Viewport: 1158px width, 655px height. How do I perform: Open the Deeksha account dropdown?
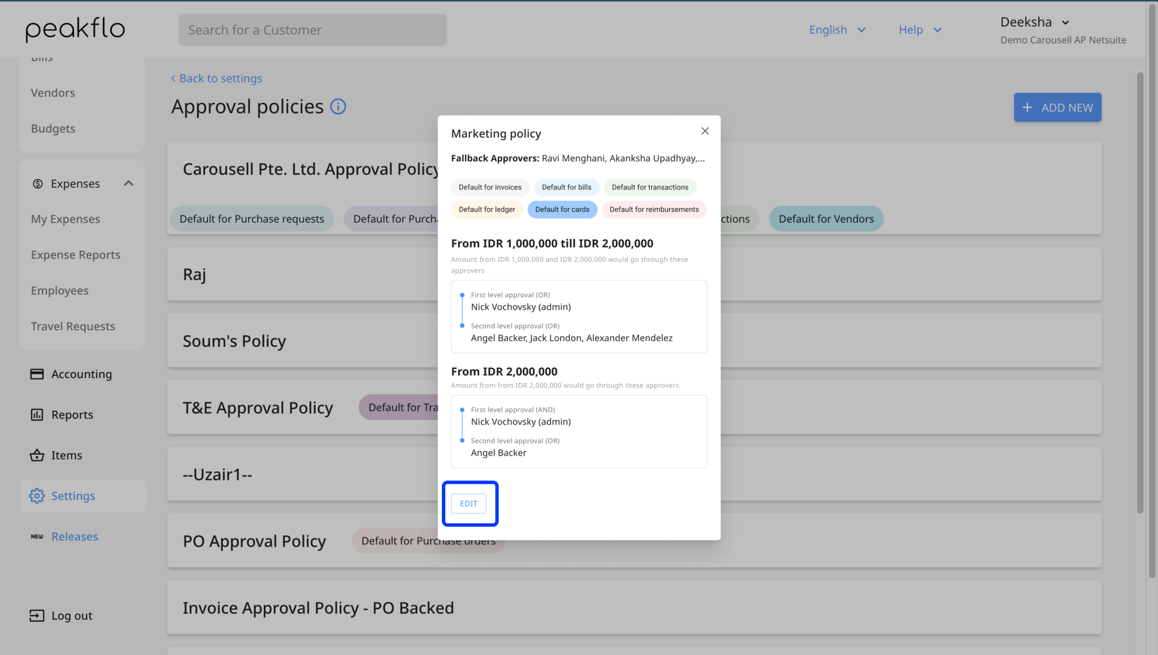(x=1034, y=22)
